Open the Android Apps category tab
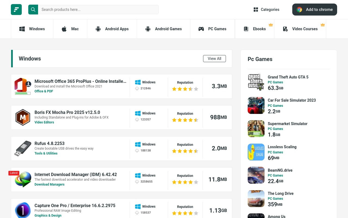348x218 pixels. pyautogui.click(x=112, y=29)
